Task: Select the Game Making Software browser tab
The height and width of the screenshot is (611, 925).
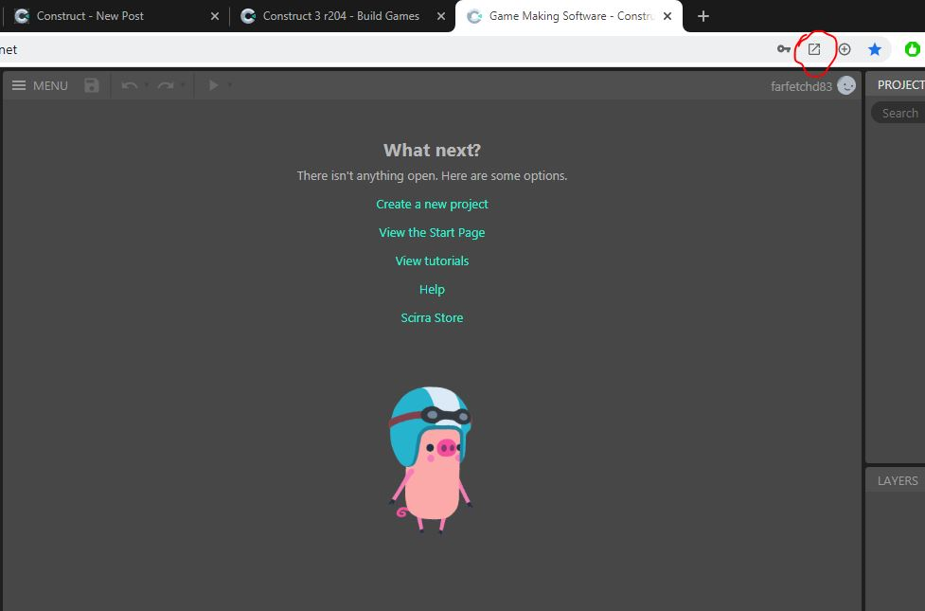Action: pos(569,16)
